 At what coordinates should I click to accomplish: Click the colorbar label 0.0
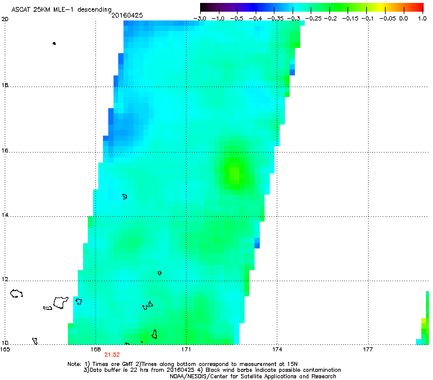click(404, 19)
